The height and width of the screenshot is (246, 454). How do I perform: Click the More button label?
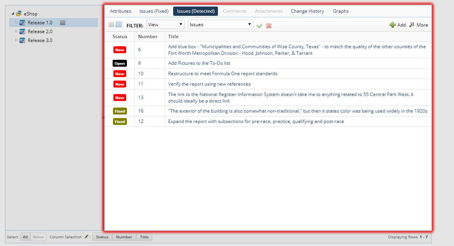tap(422, 25)
